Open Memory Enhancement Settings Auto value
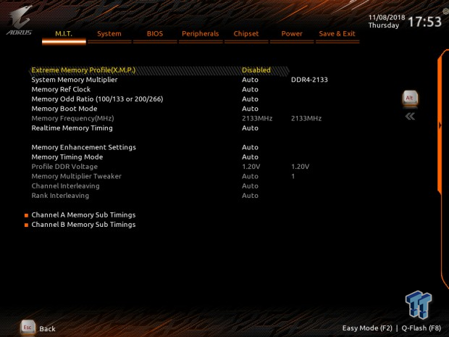This screenshot has height=337, width=449. coord(250,147)
